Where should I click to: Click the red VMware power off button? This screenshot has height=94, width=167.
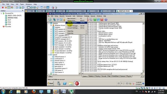coord(3,8)
